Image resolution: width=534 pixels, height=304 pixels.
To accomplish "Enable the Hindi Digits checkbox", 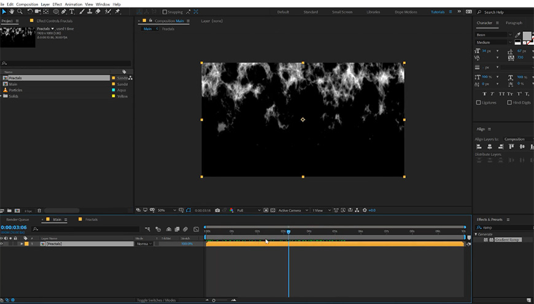I will (509, 103).
